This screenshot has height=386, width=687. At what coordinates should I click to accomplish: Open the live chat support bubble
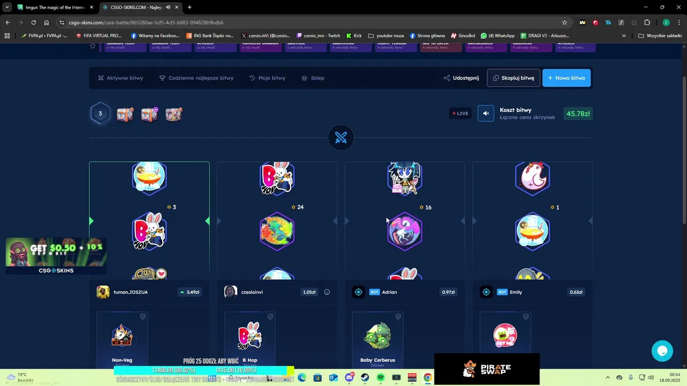(662, 351)
